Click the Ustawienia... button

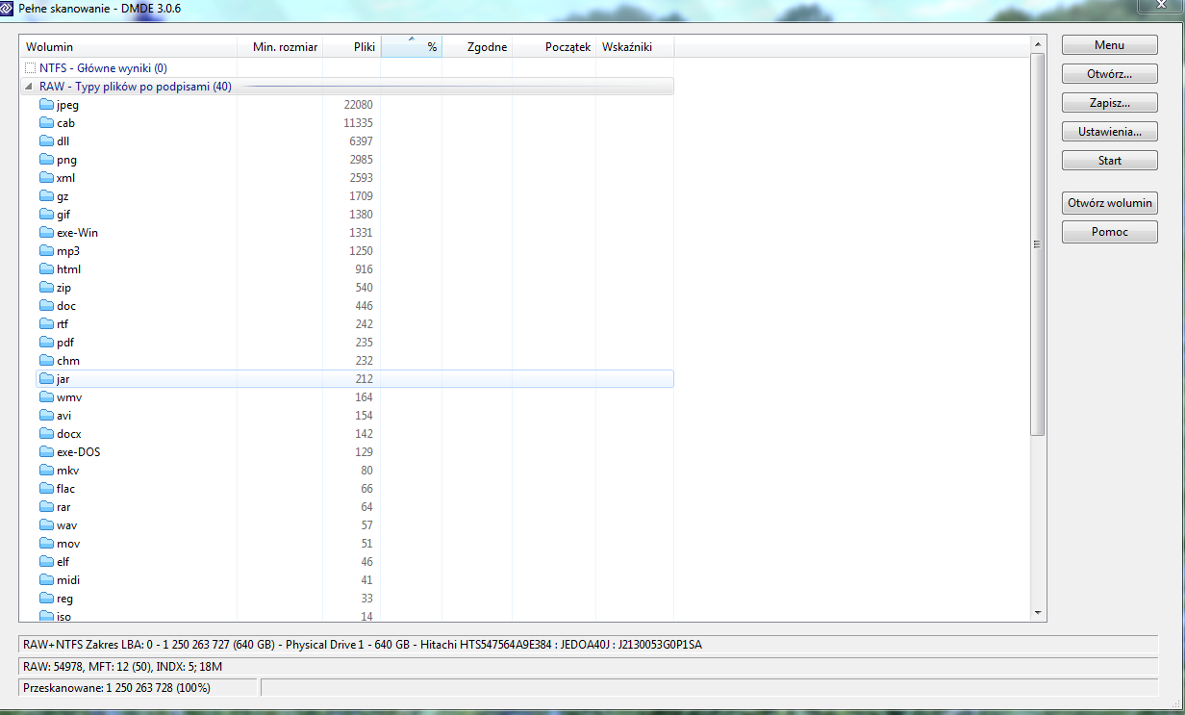1109,132
